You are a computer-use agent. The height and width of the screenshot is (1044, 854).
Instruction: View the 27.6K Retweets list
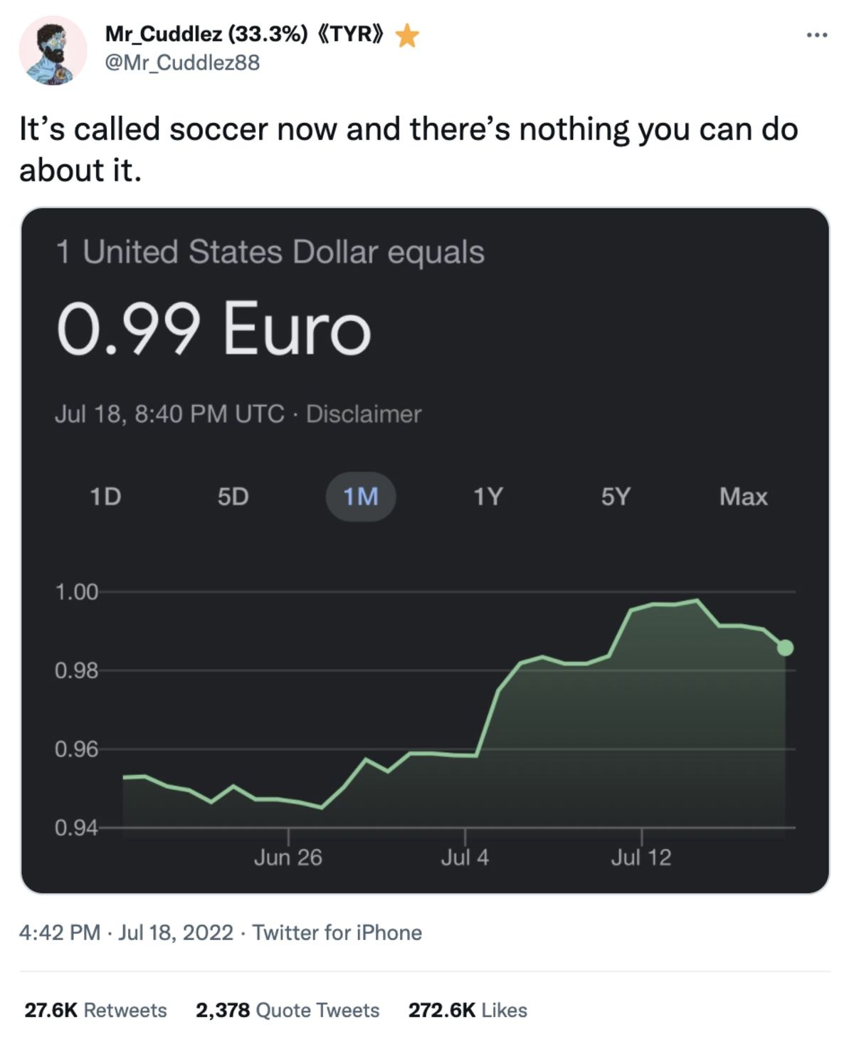(x=95, y=1010)
